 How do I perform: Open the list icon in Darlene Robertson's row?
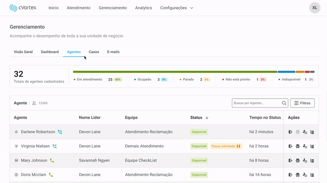pyautogui.click(x=312, y=132)
